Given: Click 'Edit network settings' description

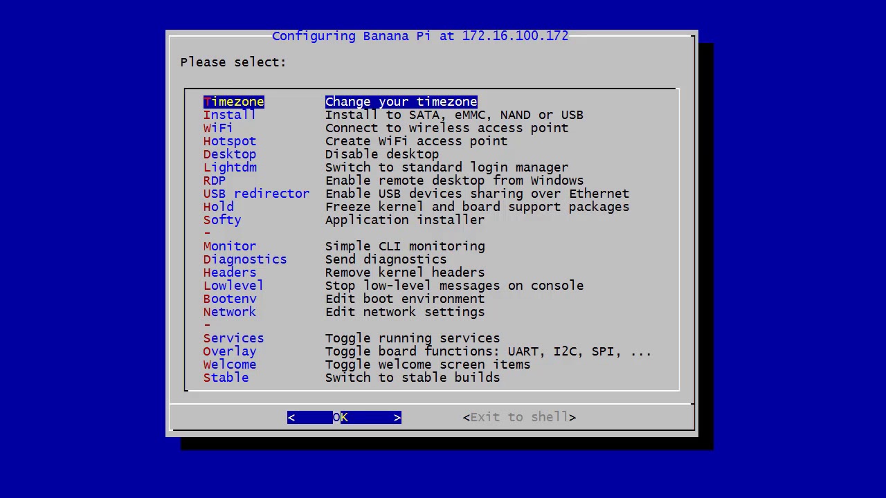Looking at the screenshot, I should [405, 312].
